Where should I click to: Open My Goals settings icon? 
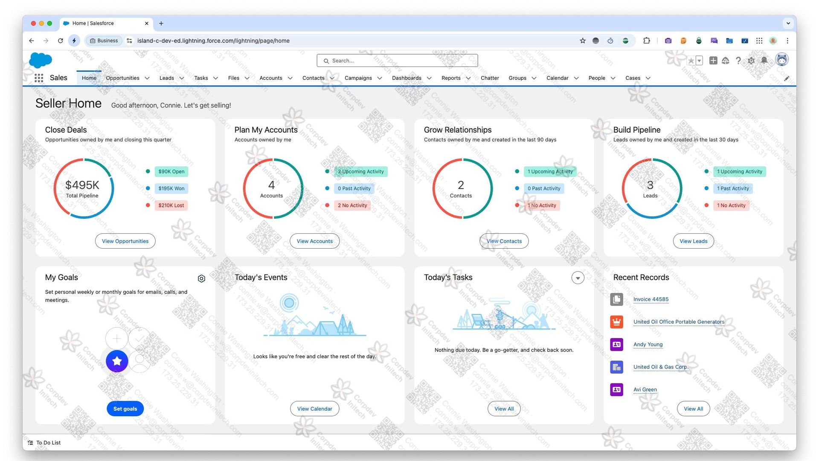(201, 278)
